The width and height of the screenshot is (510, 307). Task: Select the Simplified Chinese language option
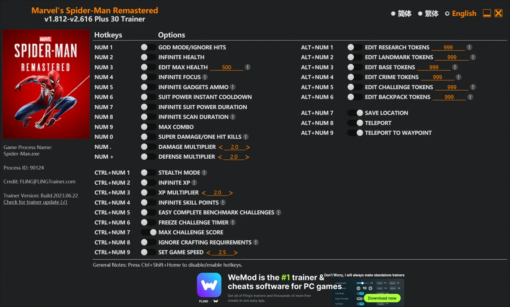tap(401, 14)
